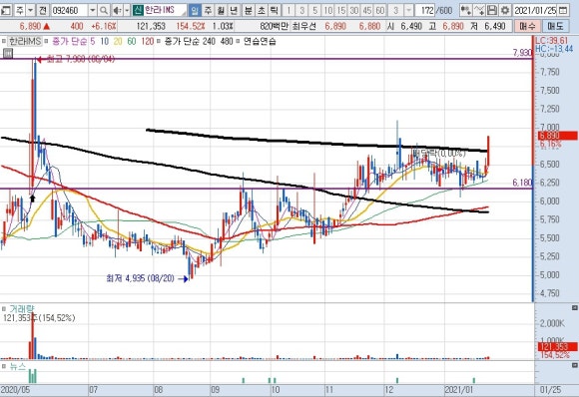Click the black arrow marker under June candle

(x=33, y=198)
